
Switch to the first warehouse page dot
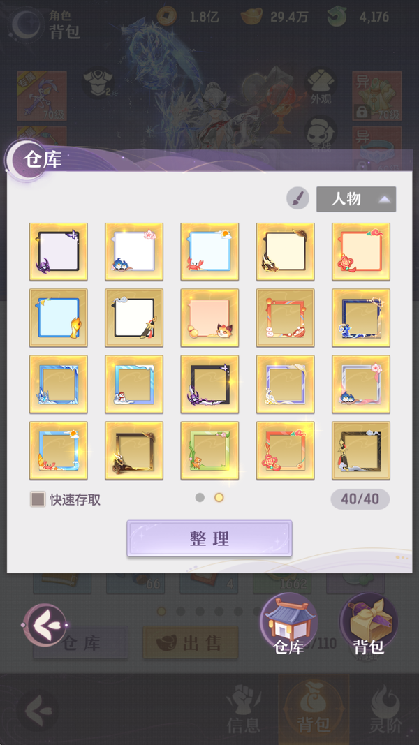[200, 497]
